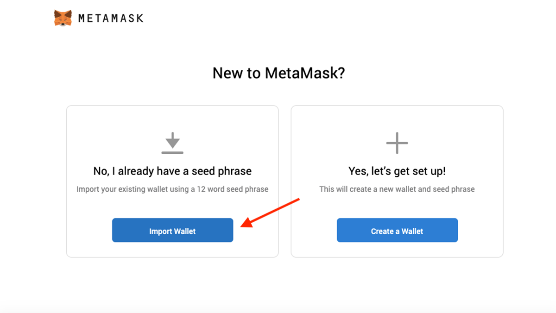Click the seed phrase import description text
556x313 pixels.
tap(172, 189)
